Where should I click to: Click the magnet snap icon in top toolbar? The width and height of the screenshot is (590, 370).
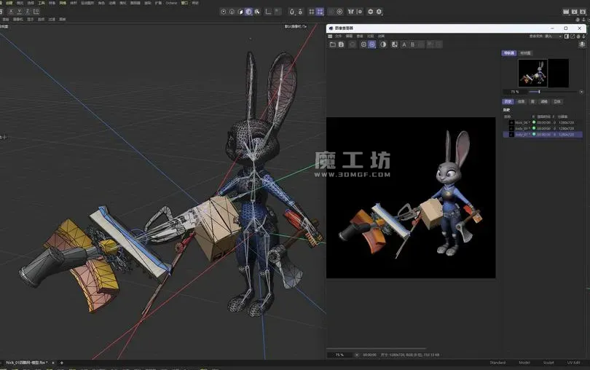tap(292, 12)
